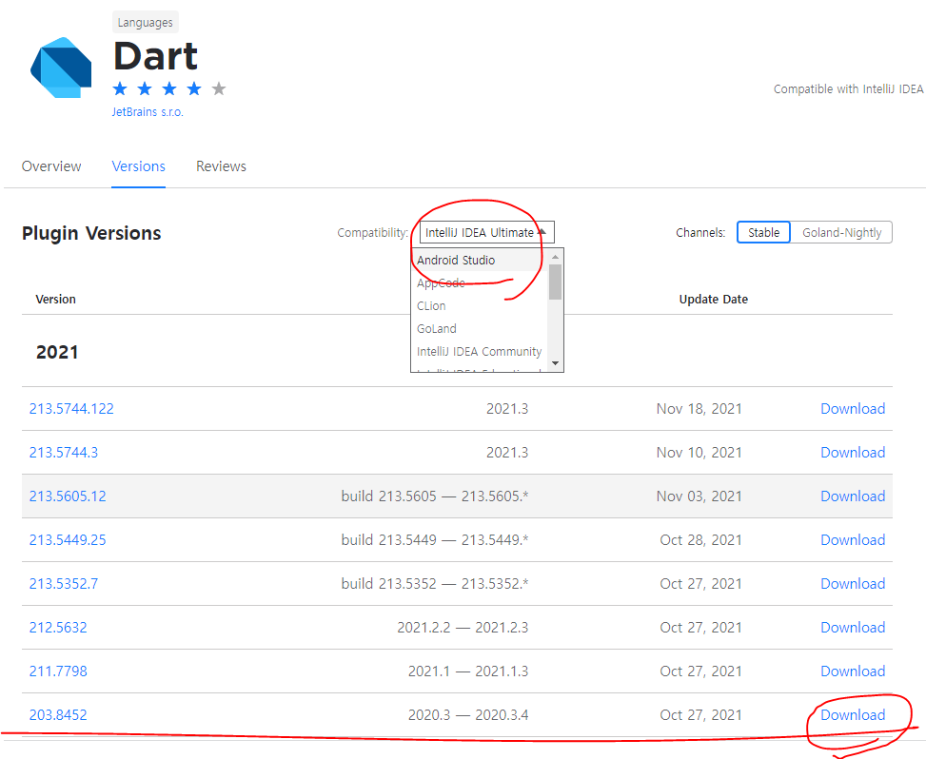Click build 213.5352 — 213.5352.* text
Viewport: 926px width, 759px height.
435,583
